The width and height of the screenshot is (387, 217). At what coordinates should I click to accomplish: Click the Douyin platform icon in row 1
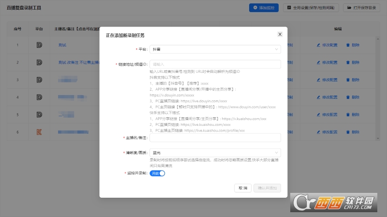(39, 45)
